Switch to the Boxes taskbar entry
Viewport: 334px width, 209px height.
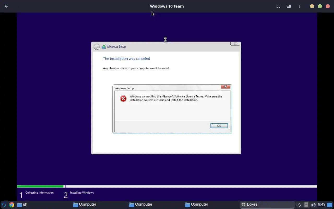[267, 205]
